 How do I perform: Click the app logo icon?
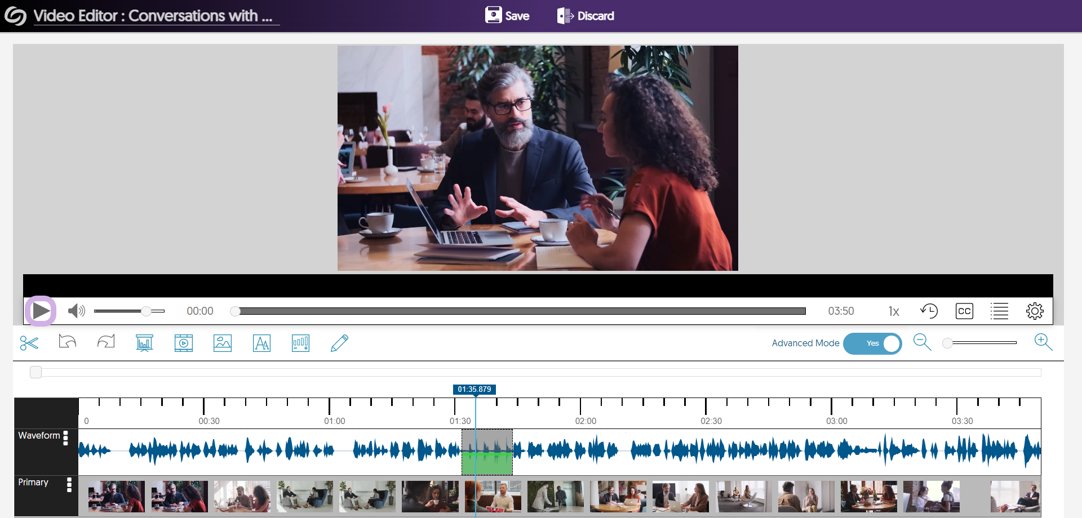click(x=15, y=16)
